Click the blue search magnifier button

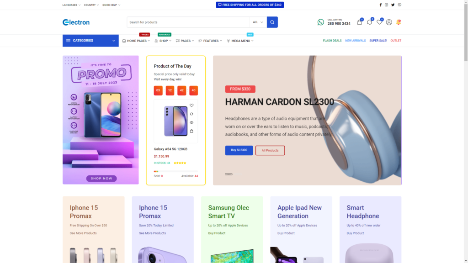272,22
